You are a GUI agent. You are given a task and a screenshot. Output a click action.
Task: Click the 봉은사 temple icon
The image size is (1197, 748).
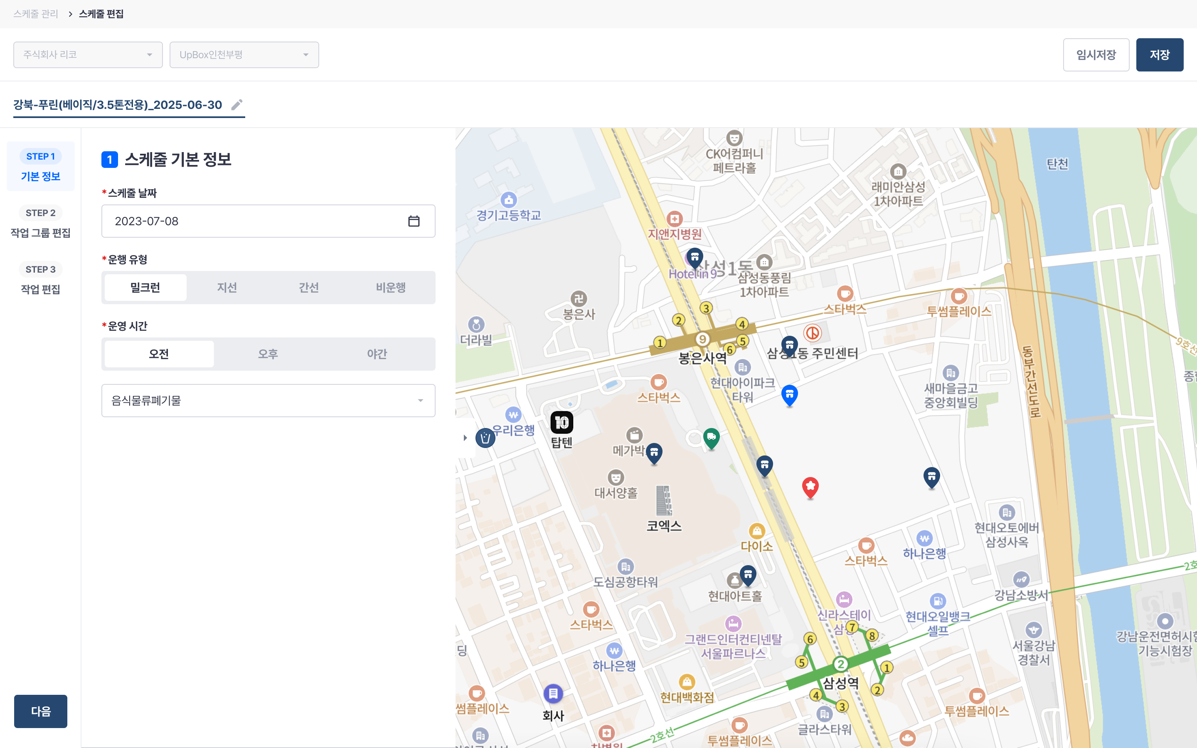pyautogui.click(x=579, y=298)
